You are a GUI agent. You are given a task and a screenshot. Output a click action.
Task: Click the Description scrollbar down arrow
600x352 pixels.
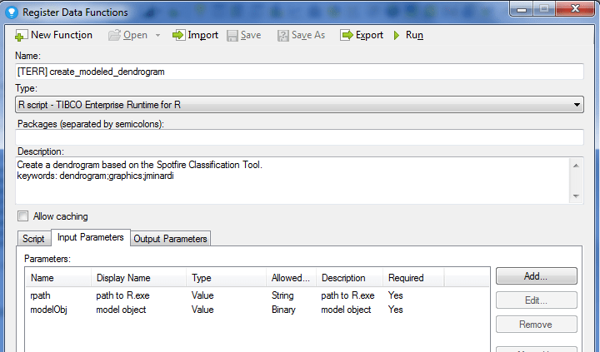(x=577, y=196)
